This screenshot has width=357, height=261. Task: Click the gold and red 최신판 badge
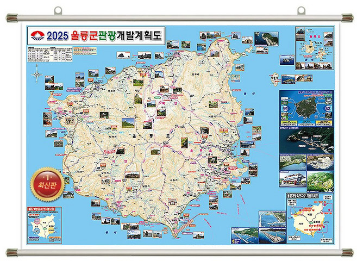[46, 182]
